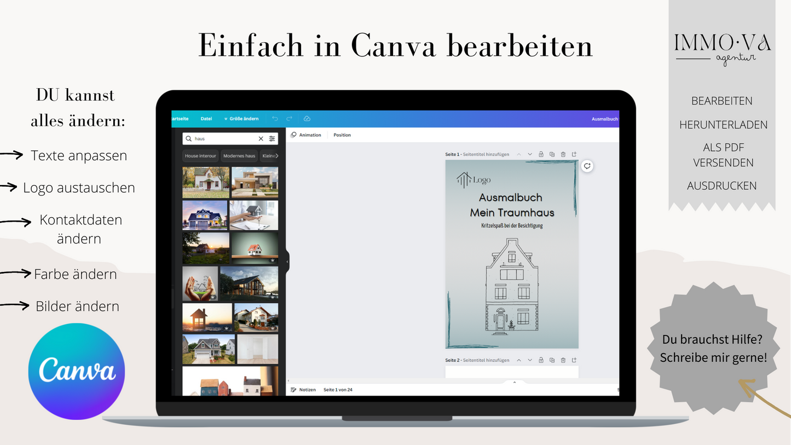The width and height of the screenshot is (791, 445).
Task: Collapse the side panel with handle arrow
Action: 287,262
